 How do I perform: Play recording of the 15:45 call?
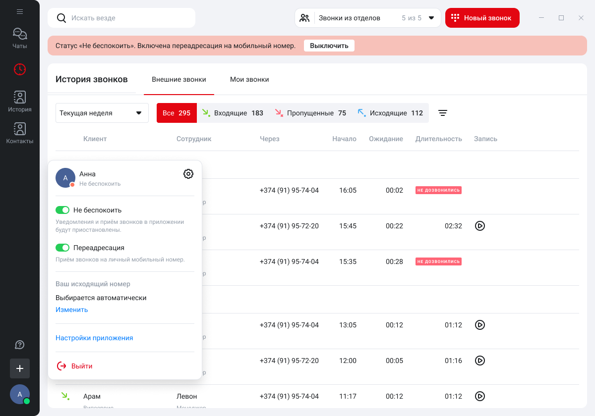click(x=479, y=226)
